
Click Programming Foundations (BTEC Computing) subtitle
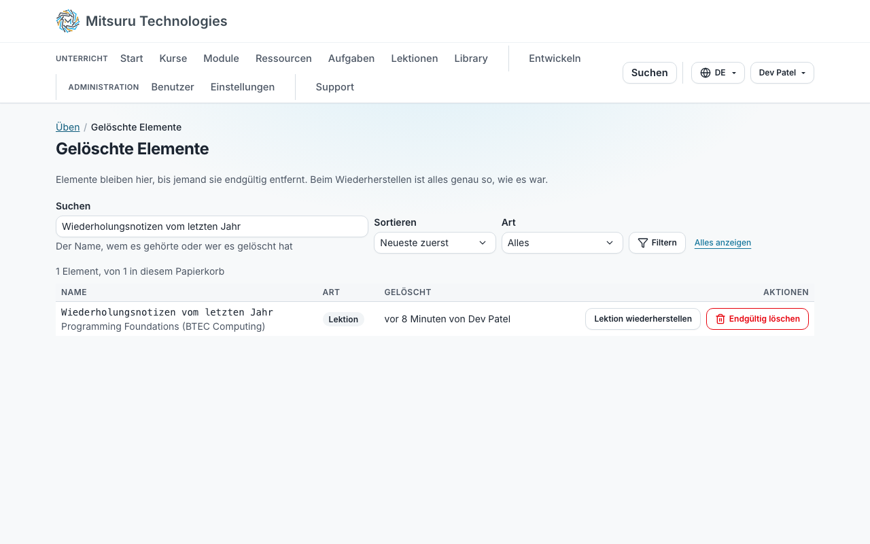point(163,326)
